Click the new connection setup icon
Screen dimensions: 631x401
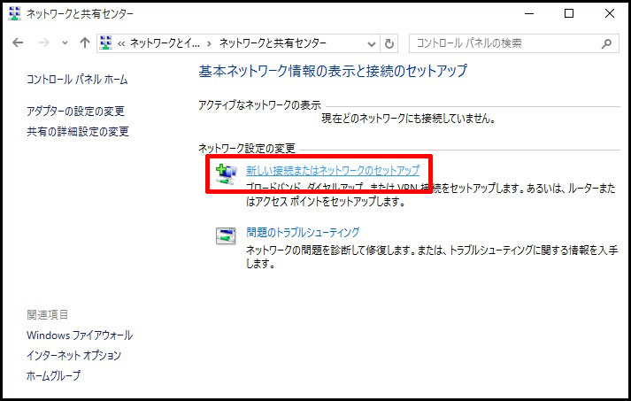pyautogui.click(x=226, y=173)
